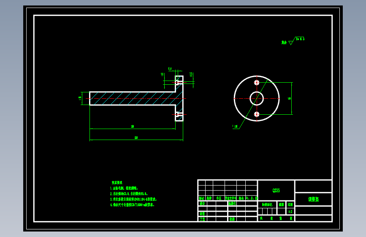The height and width of the screenshot is (237, 366).
Task: Select the 批准 cell in title block
Action: (x=232, y=219)
